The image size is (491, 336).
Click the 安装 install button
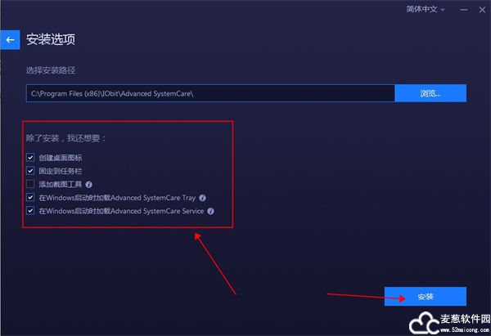pos(426,296)
